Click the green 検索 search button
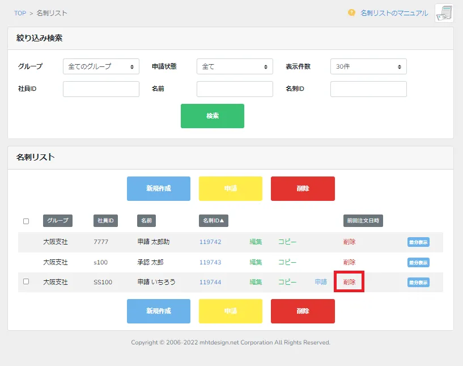This screenshot has width=463, height=366. [x=213, y=115]
